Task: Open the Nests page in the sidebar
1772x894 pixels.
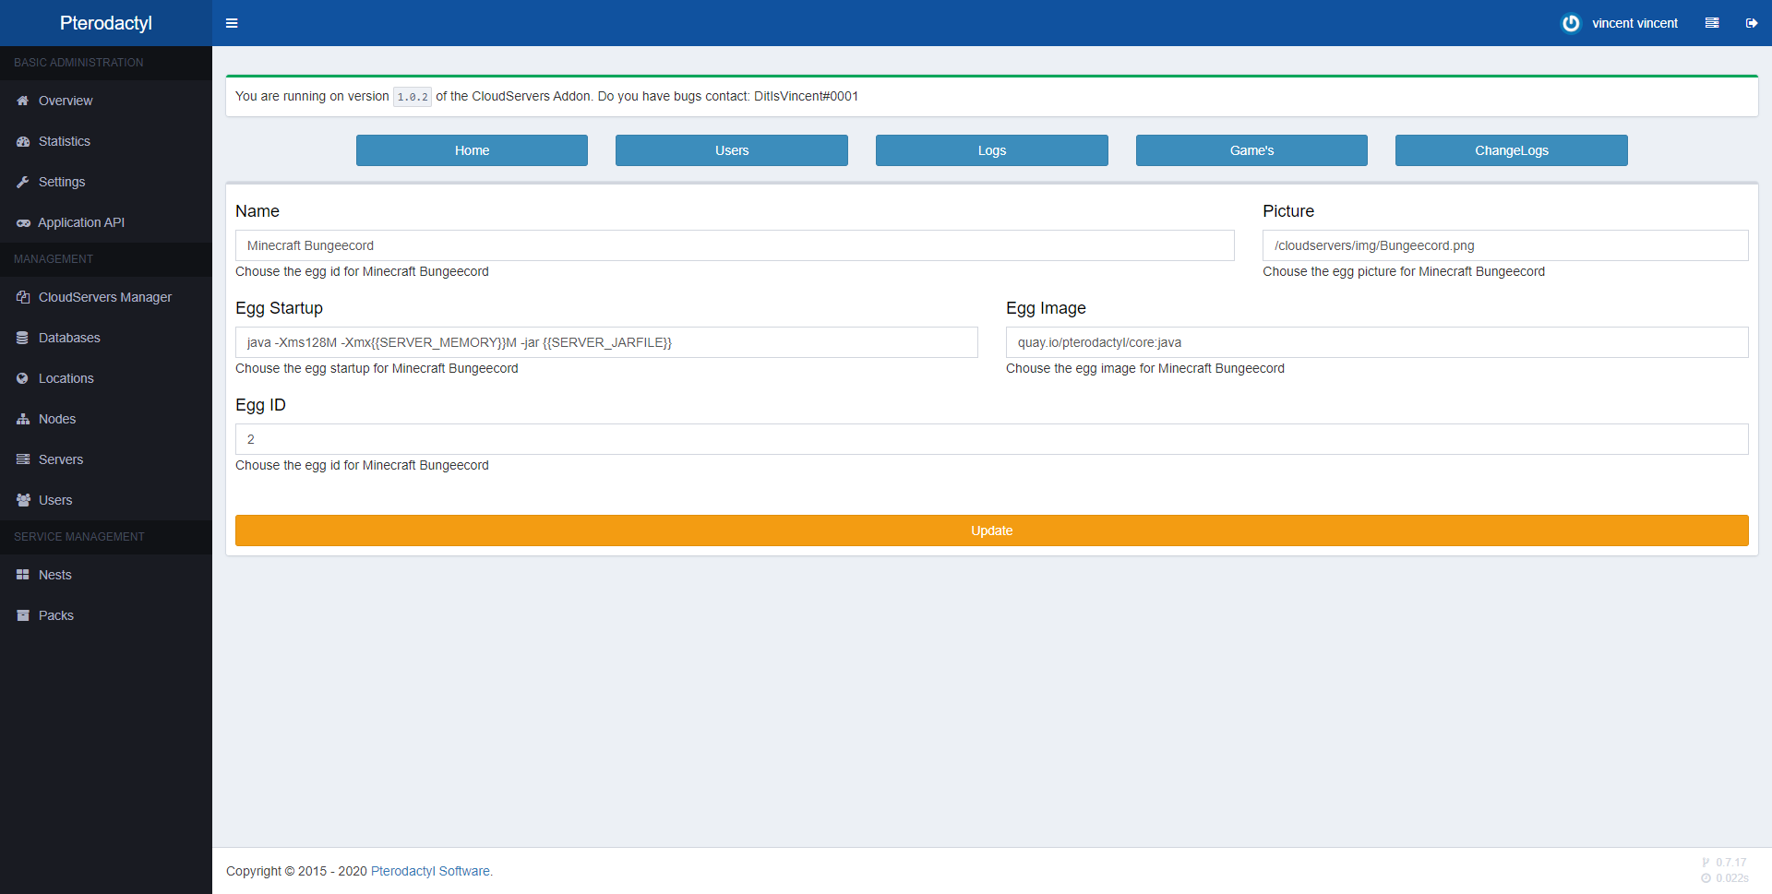Action: click(x=54, y=575)
